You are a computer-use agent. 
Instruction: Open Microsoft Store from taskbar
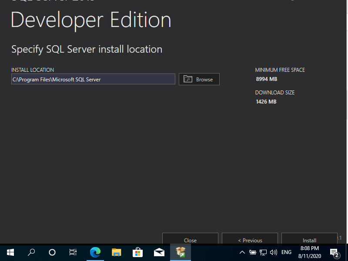137,252
